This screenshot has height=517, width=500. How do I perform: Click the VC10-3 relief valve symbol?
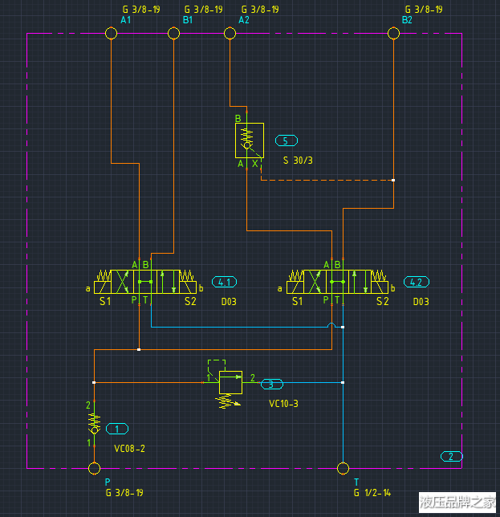click(230, 382)
